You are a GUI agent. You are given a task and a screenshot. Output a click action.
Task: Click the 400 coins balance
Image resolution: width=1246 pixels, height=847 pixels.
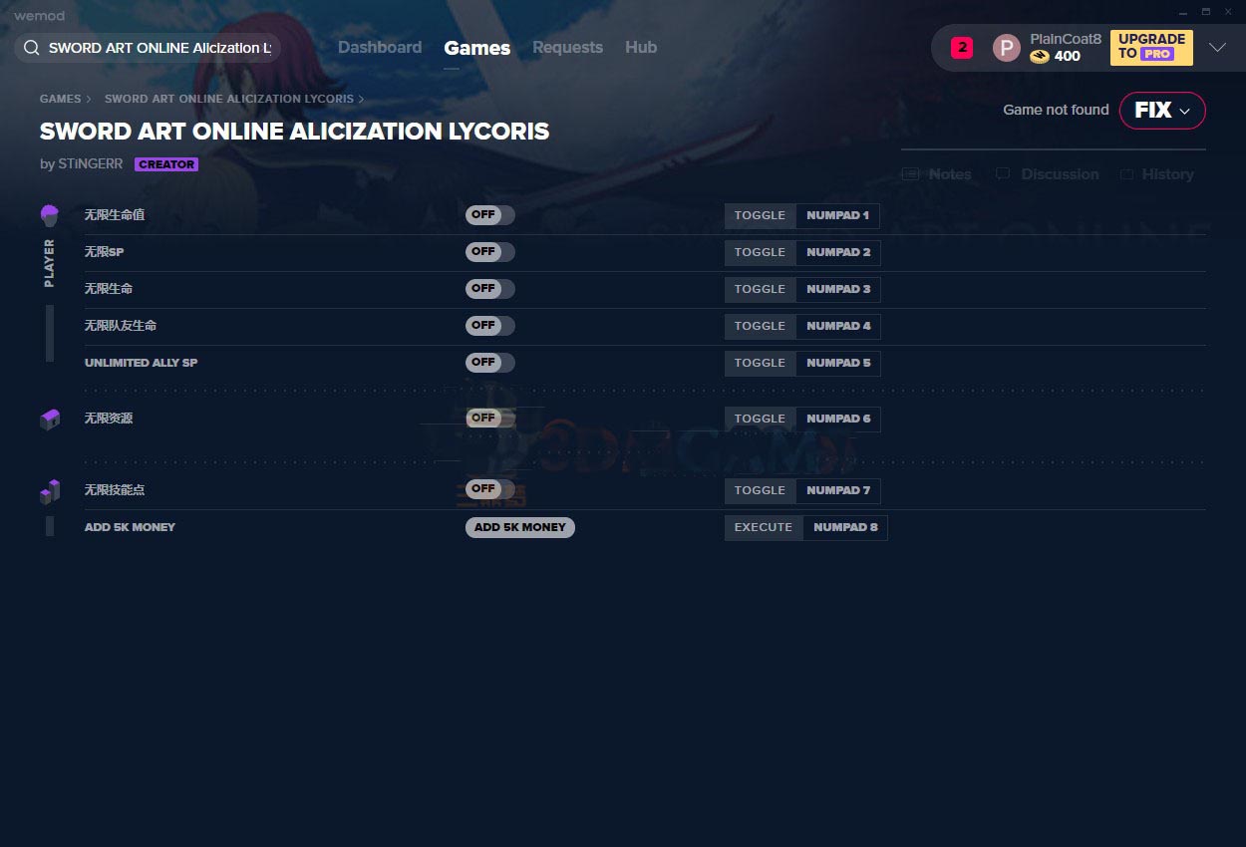click(1068, 57)
